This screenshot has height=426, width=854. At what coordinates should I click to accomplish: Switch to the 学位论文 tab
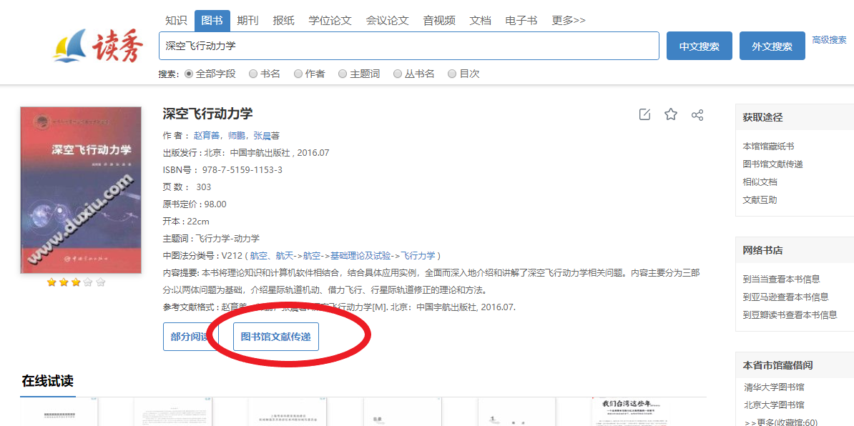click(330, 21)
